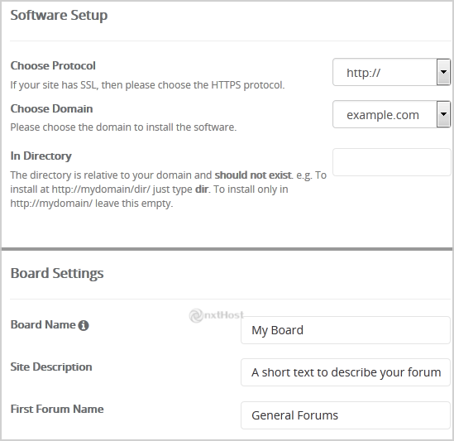Click the First Forum Name field
454x441 pixels.
tap(346, 415)
